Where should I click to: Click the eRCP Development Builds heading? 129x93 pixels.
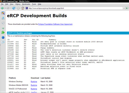coord(37,16)
